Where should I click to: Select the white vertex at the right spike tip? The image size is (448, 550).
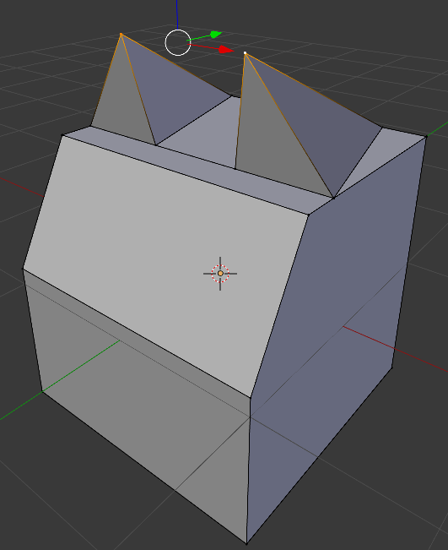246,53
